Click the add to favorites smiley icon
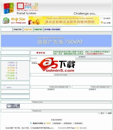The width and height of the screenshot is (113, 130). pyautogui.click(x=102, y=22)
